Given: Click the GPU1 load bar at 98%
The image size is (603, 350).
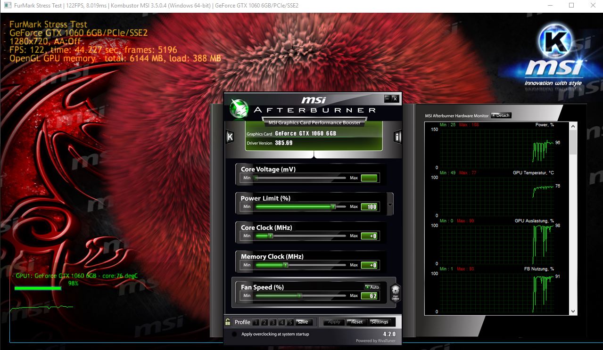Looking at the screenshot, I should (x=38, y=288).
